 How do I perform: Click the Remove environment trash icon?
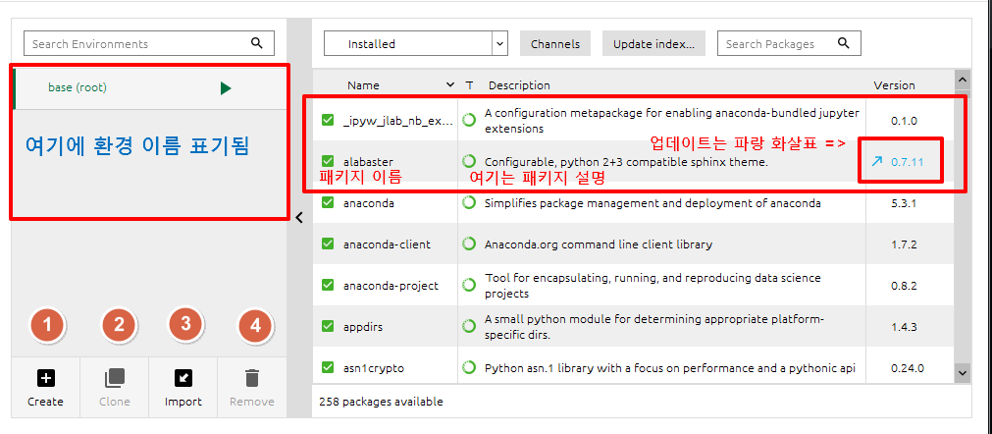(x=252, y=378)
